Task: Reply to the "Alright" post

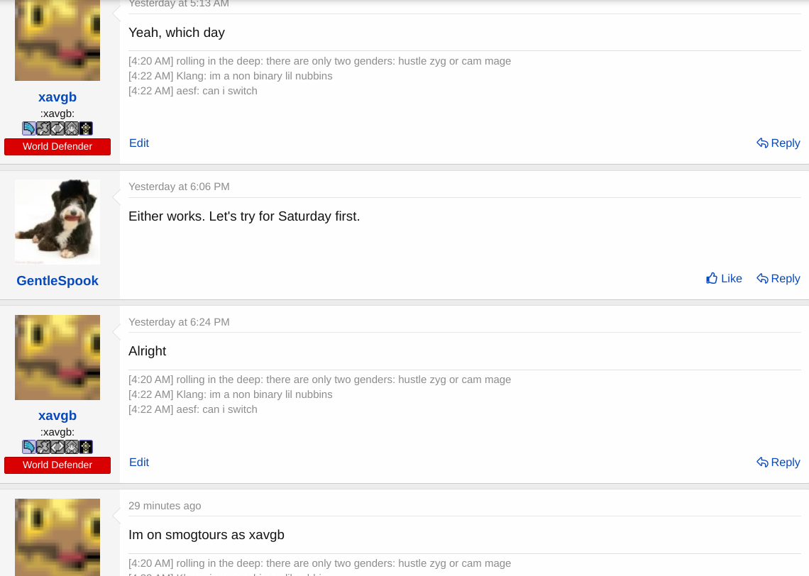Action: coord(778,463)
